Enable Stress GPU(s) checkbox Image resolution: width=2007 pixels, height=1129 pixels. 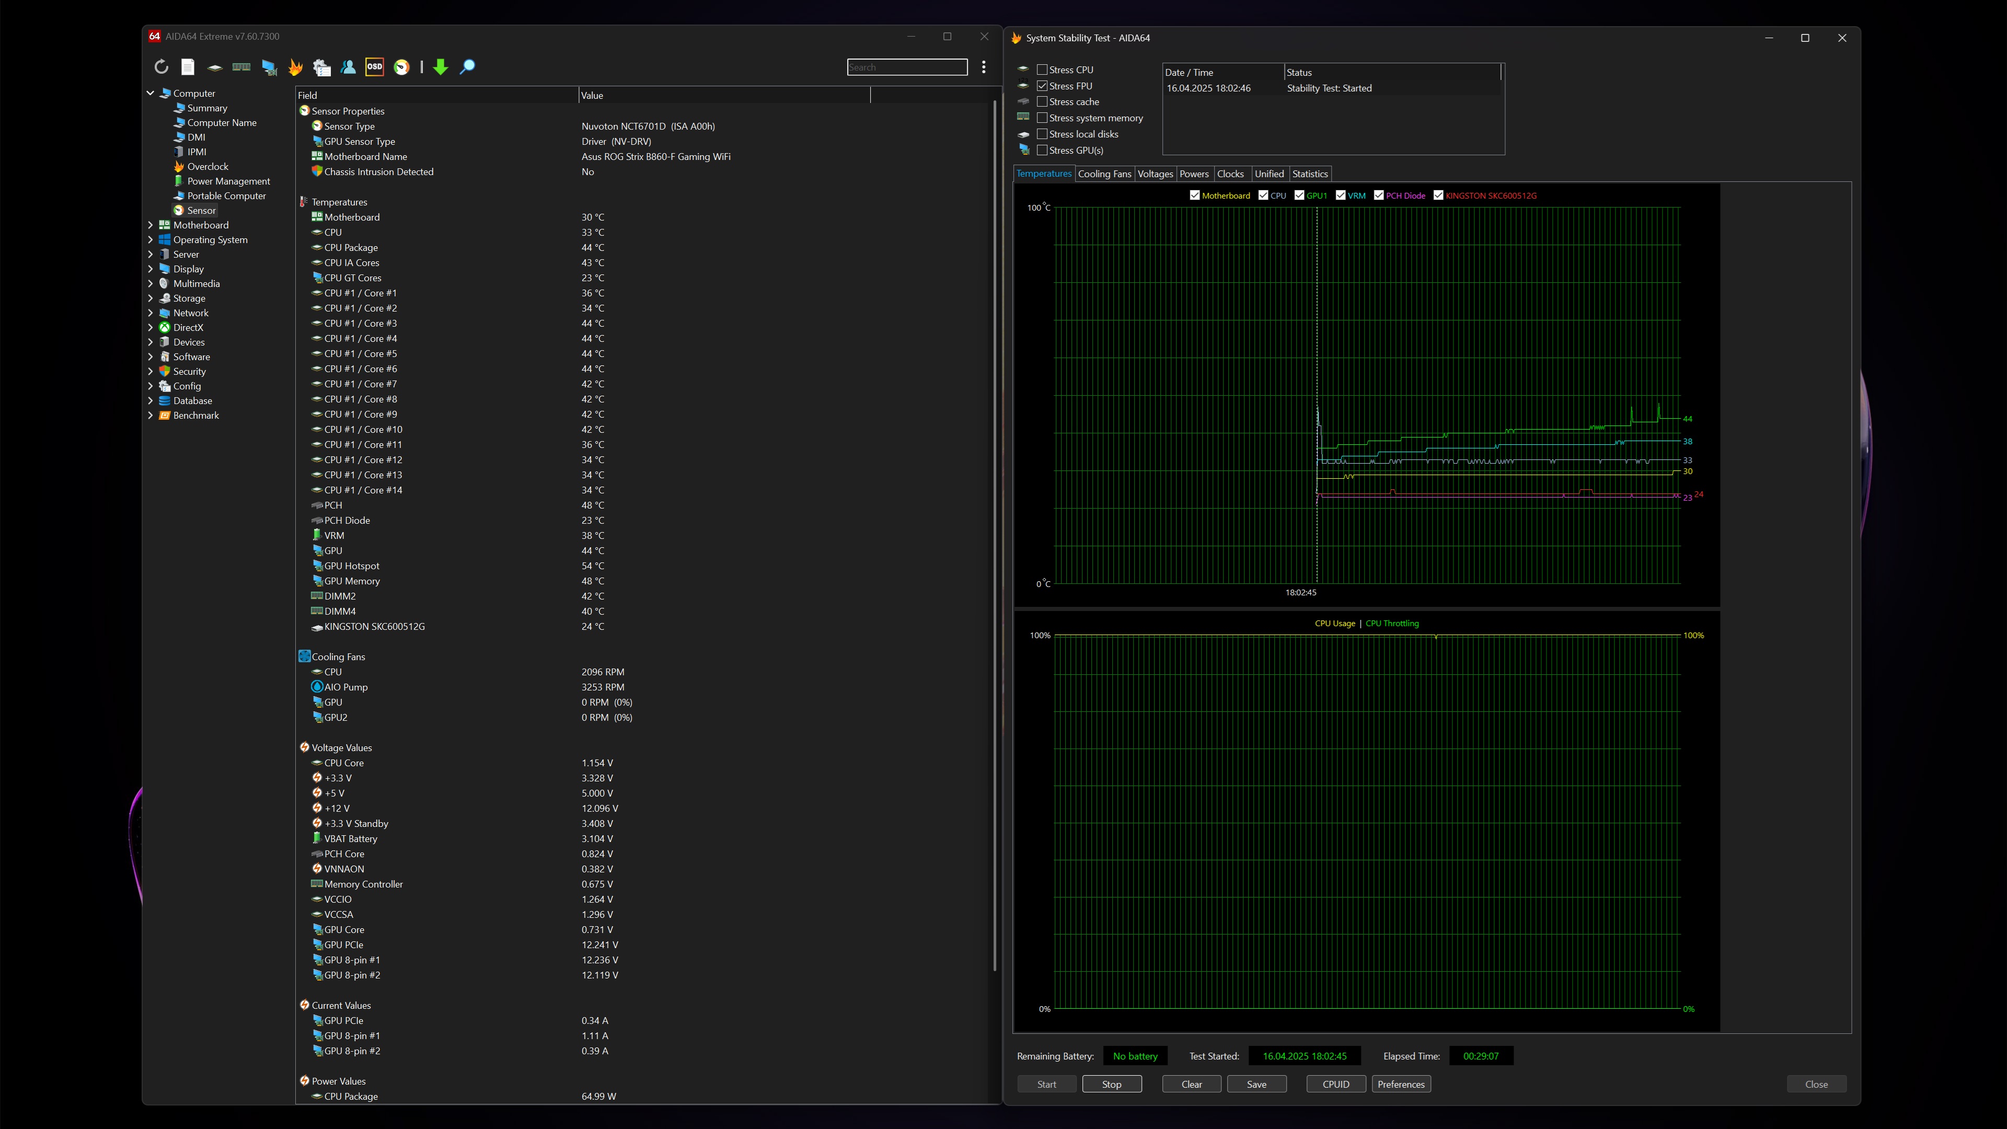tap(1043, 151)
